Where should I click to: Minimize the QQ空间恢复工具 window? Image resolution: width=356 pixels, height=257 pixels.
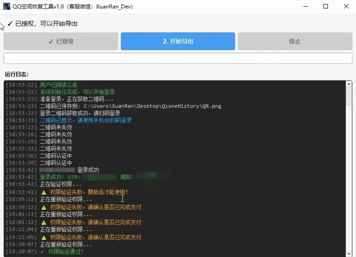pyautogui.click(x=305, y=6)
